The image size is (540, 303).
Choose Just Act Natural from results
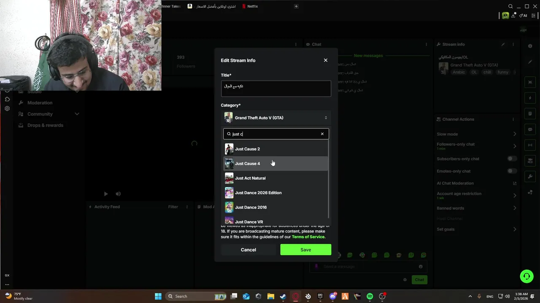(x=275, y=178)
